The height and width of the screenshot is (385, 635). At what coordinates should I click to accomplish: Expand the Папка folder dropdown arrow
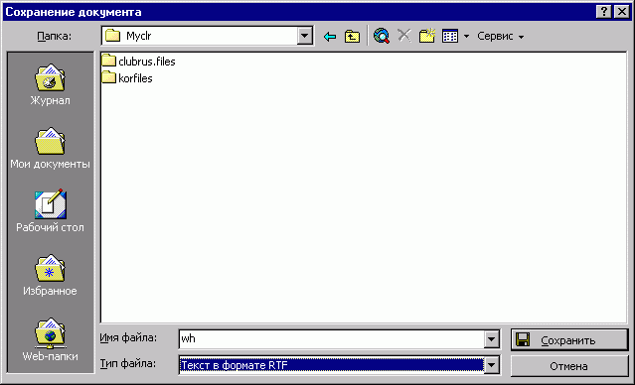[x=304, y=36]
